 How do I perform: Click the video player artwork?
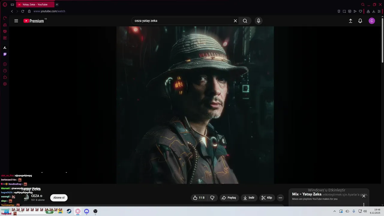tap(195, 105)
